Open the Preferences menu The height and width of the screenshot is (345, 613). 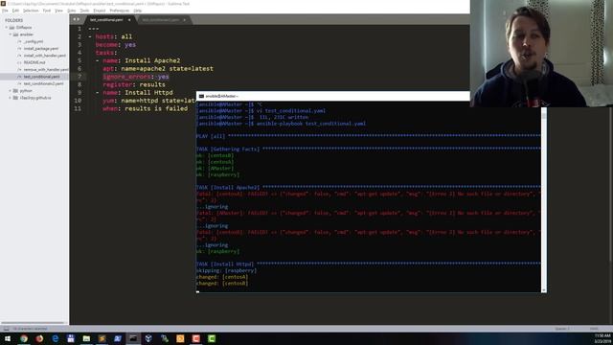tap(119, 11)
